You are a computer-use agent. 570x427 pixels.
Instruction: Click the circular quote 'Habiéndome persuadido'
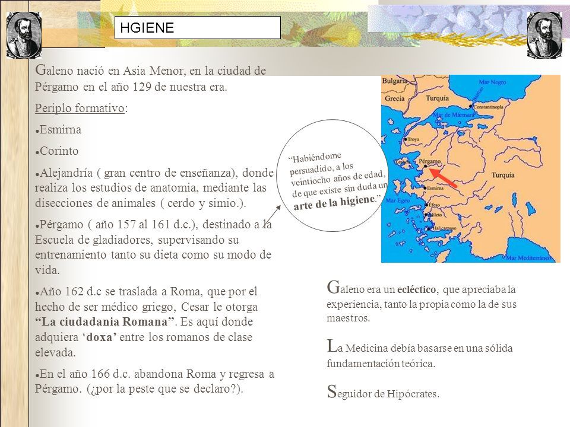coord(332,176)
